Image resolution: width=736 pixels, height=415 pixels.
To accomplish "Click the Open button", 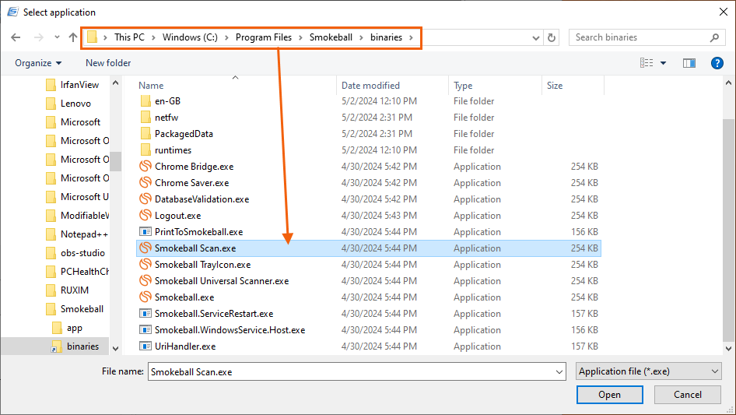I will point(609,395).
